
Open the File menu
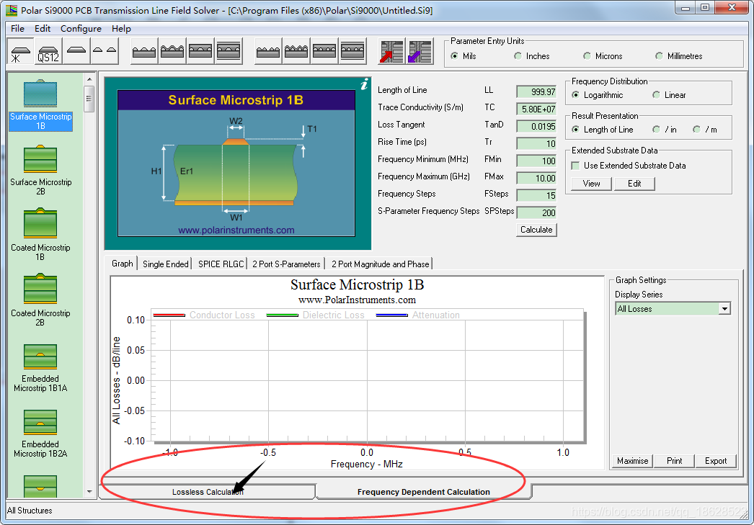(17, 29)
